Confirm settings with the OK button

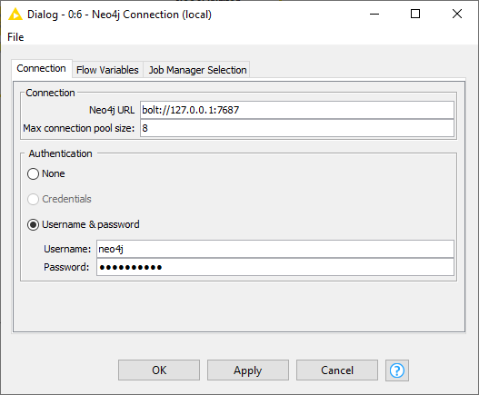(x=159, y=370)
